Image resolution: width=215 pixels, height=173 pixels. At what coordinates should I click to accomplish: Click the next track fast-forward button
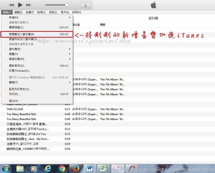click(29, 5)
